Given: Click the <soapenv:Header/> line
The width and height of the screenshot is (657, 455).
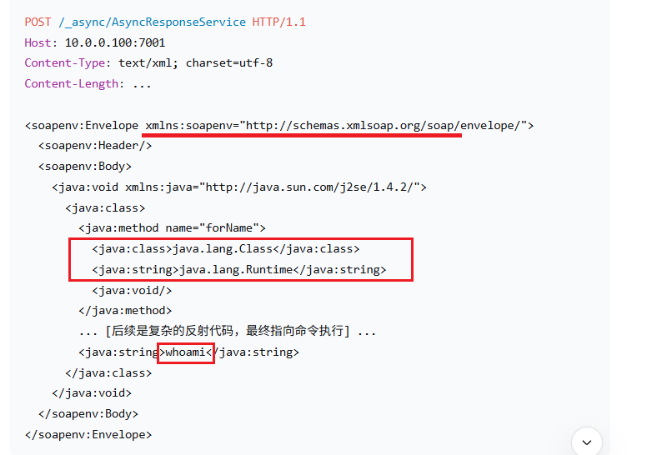Looking at the screenshot, I should [95, 146].
